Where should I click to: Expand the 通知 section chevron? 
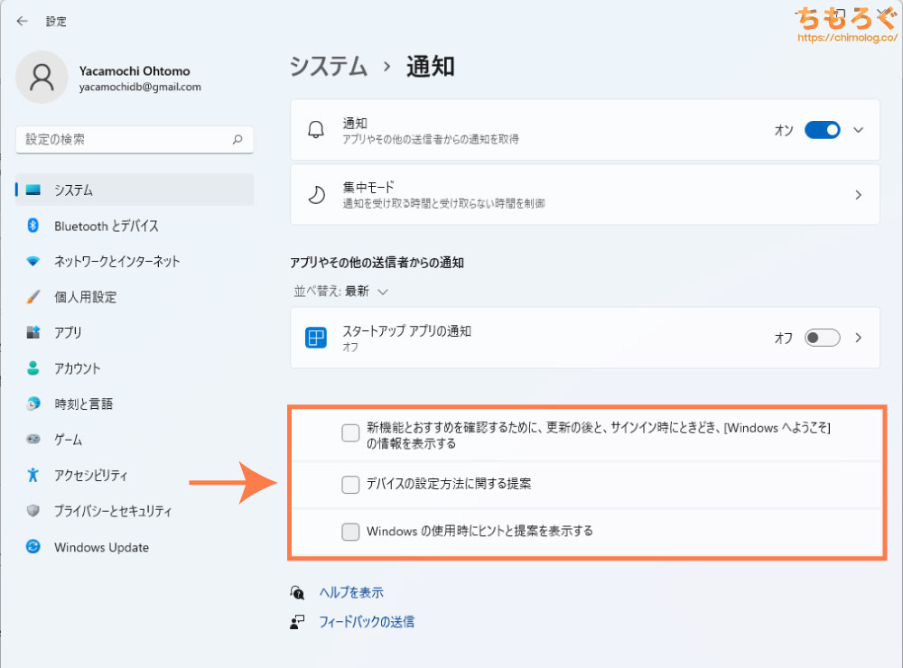(x=858, y=130)
